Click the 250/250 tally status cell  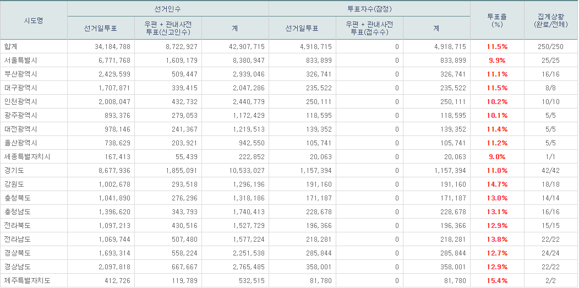click(550, 47)
